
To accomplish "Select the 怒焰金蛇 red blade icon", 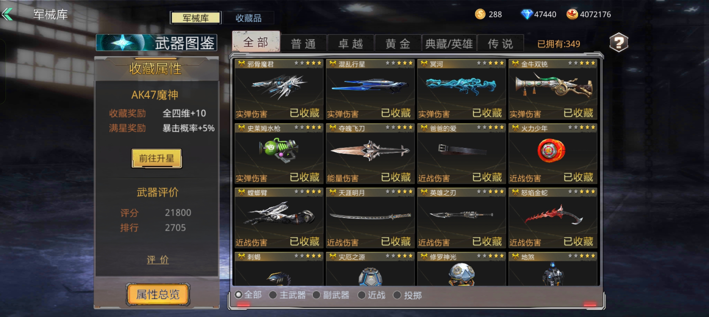I will (553, 216).
